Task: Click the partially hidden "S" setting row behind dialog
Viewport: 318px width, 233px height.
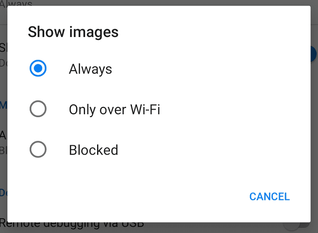Action: click(3, 54)
